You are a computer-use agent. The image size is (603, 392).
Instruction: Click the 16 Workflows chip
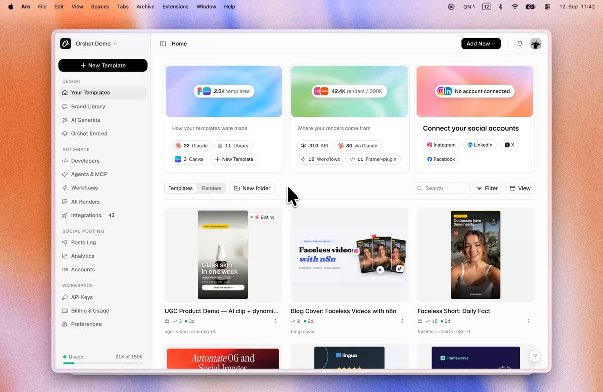pyautogui.click(x=321, y=159)
